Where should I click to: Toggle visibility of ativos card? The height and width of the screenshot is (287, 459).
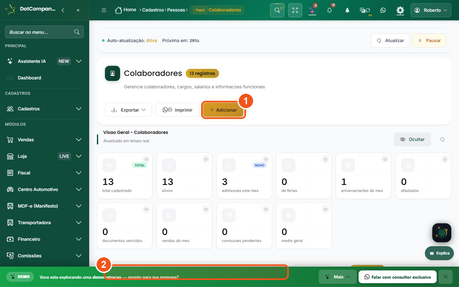206,159
